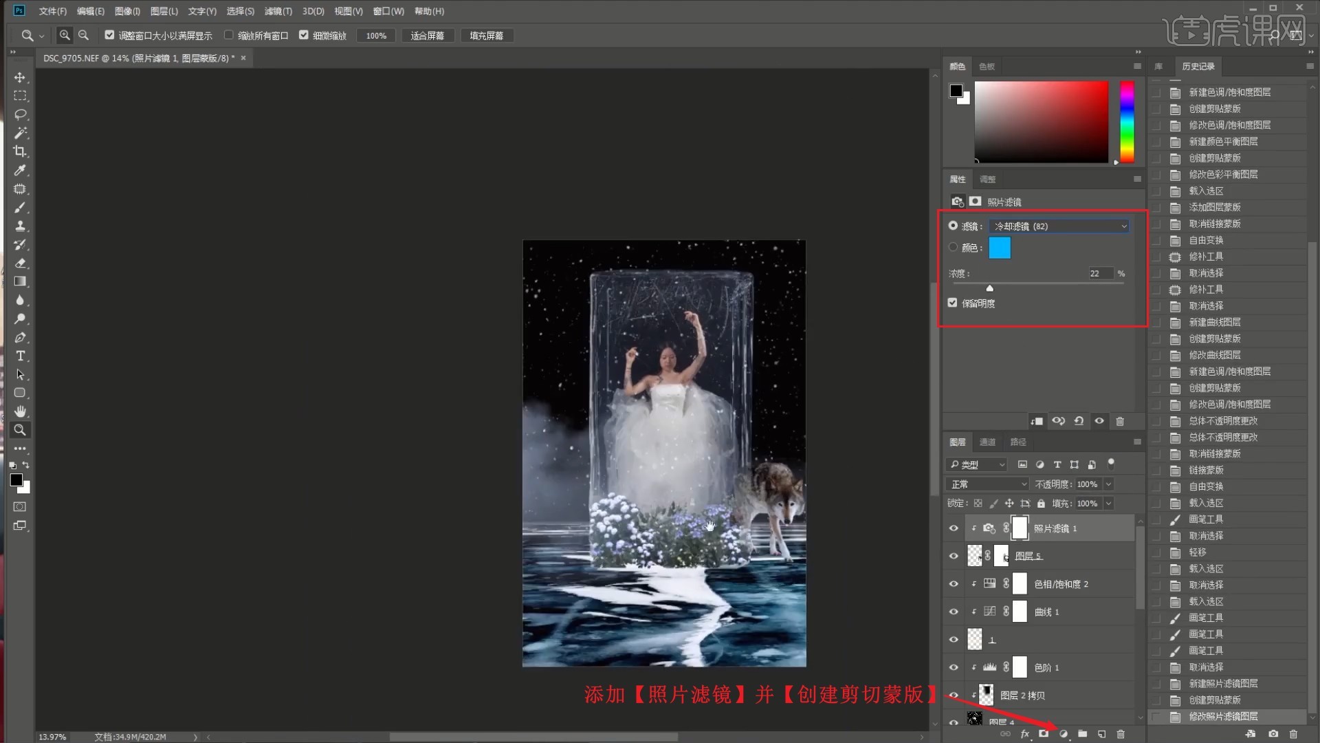Uncheck the 保留明度 checkbox

[x=952, y=303]
